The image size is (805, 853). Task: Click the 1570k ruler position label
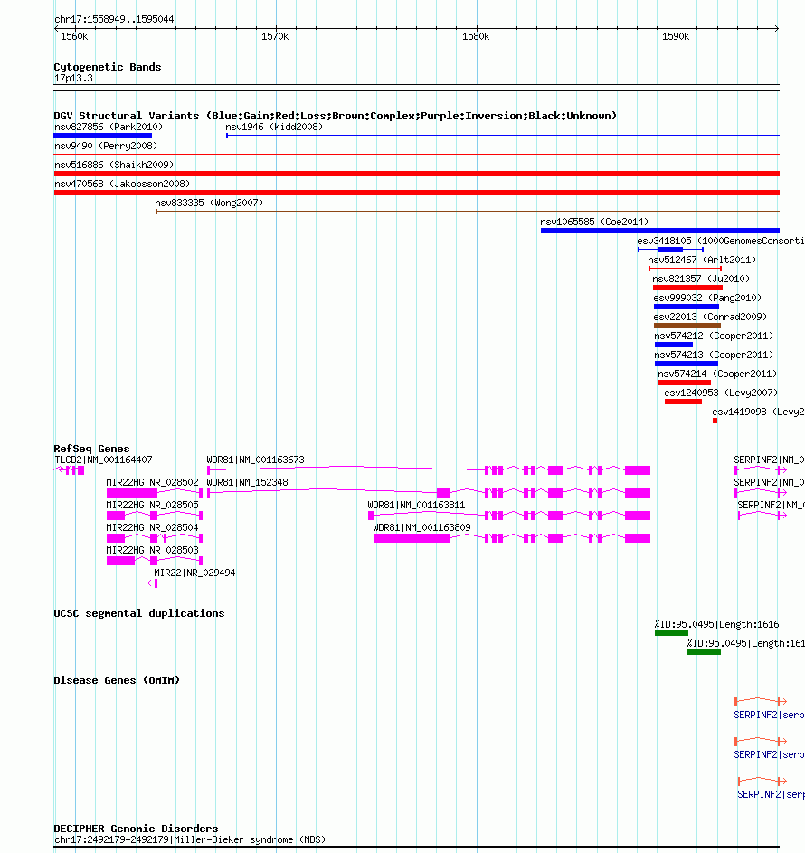(275, 36)
